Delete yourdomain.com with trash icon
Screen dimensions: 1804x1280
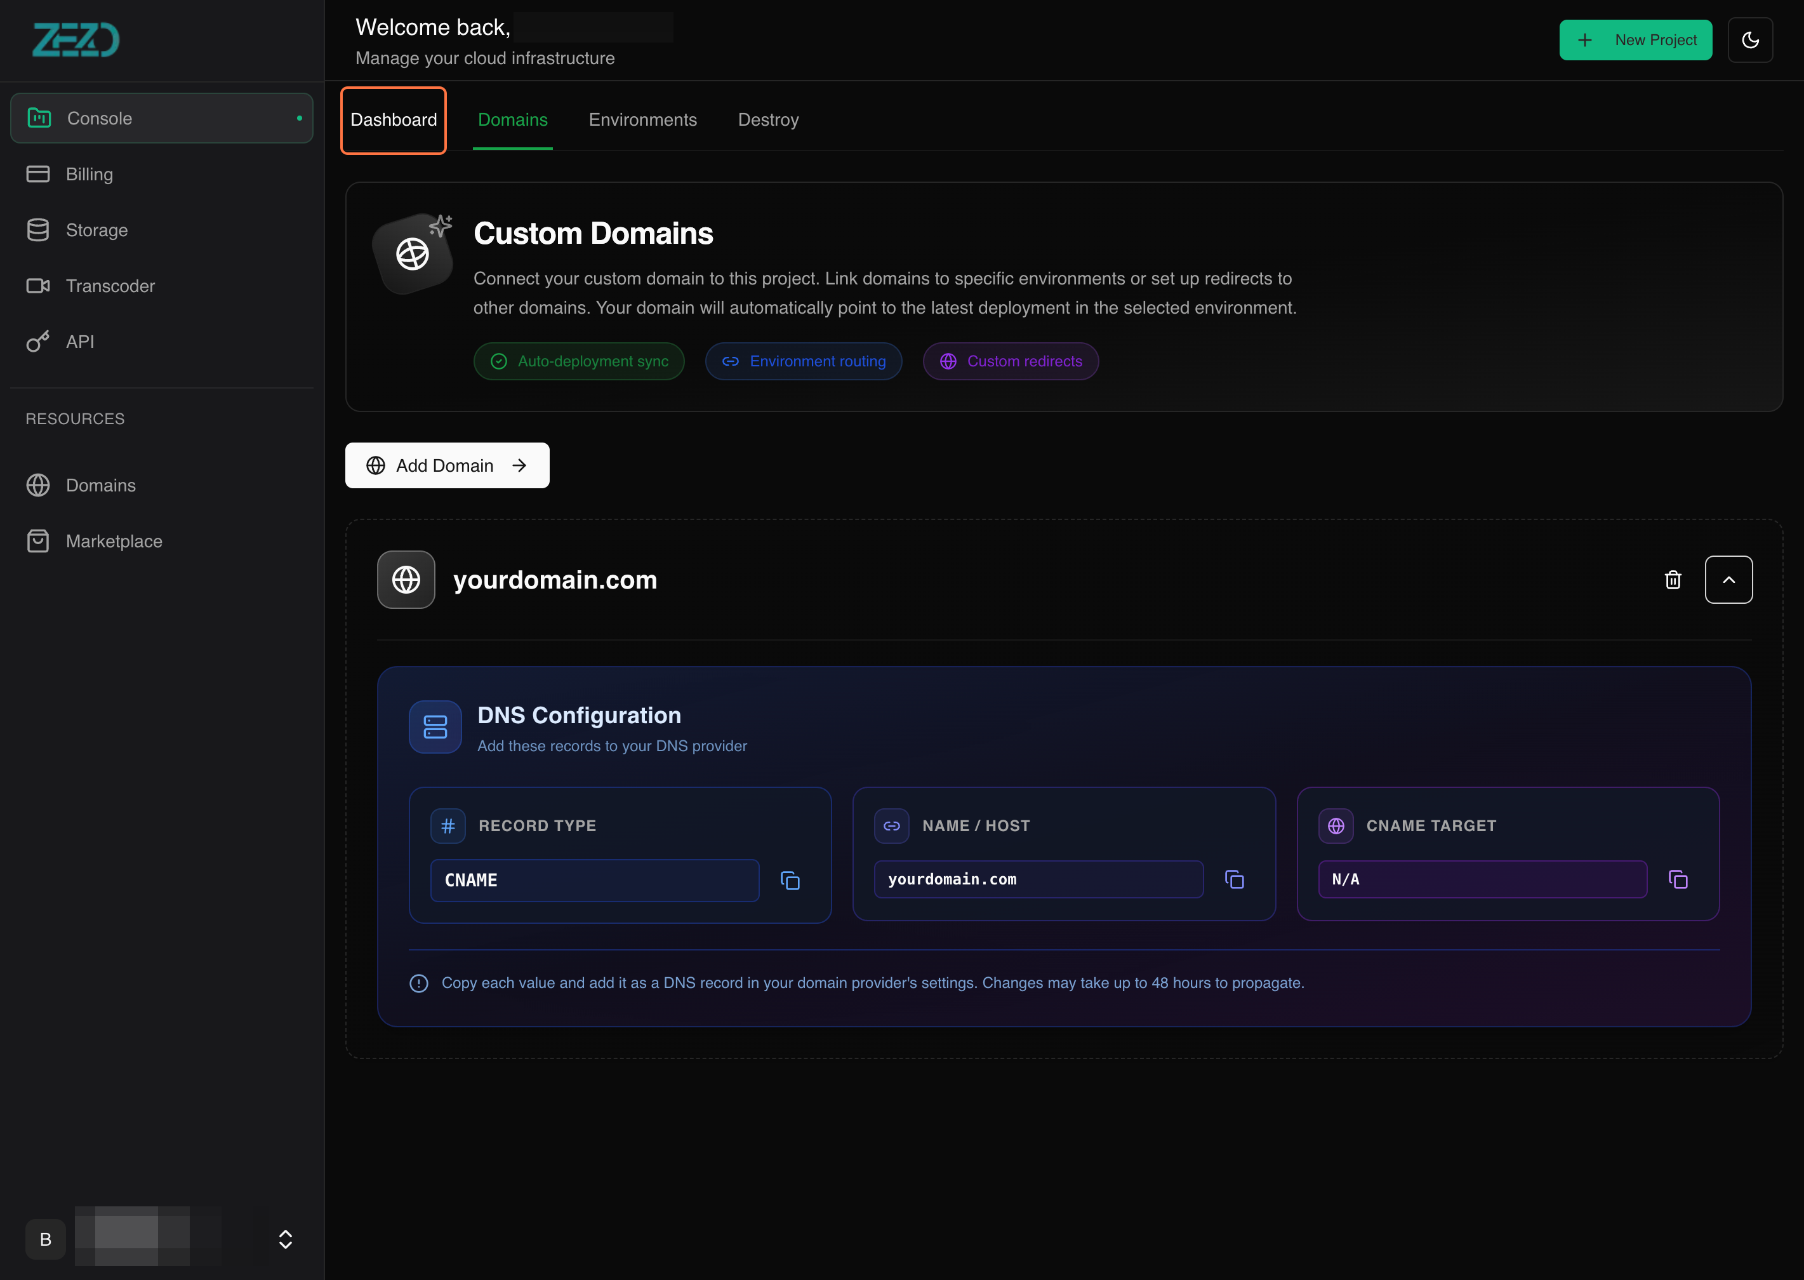pos(1673,580)
